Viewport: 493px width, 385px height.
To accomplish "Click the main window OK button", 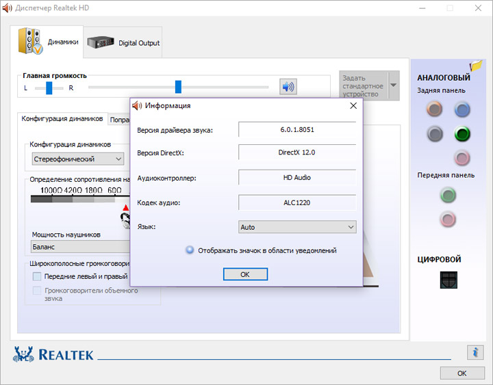I will click(x=462, y=373).
